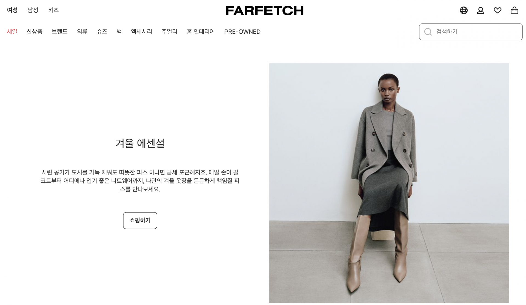Open the red 세일 menu
The image size is (526, 305).
coord(12,31)
